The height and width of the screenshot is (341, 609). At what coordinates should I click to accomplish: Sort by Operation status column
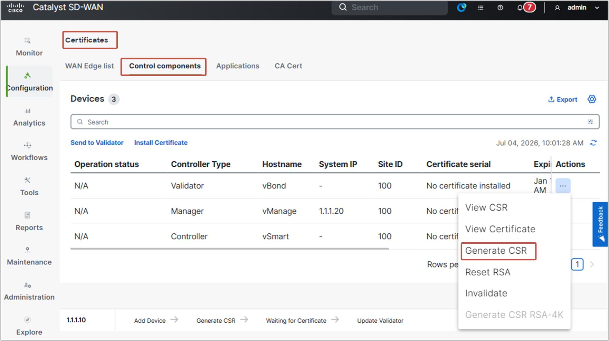pos(106,164)
